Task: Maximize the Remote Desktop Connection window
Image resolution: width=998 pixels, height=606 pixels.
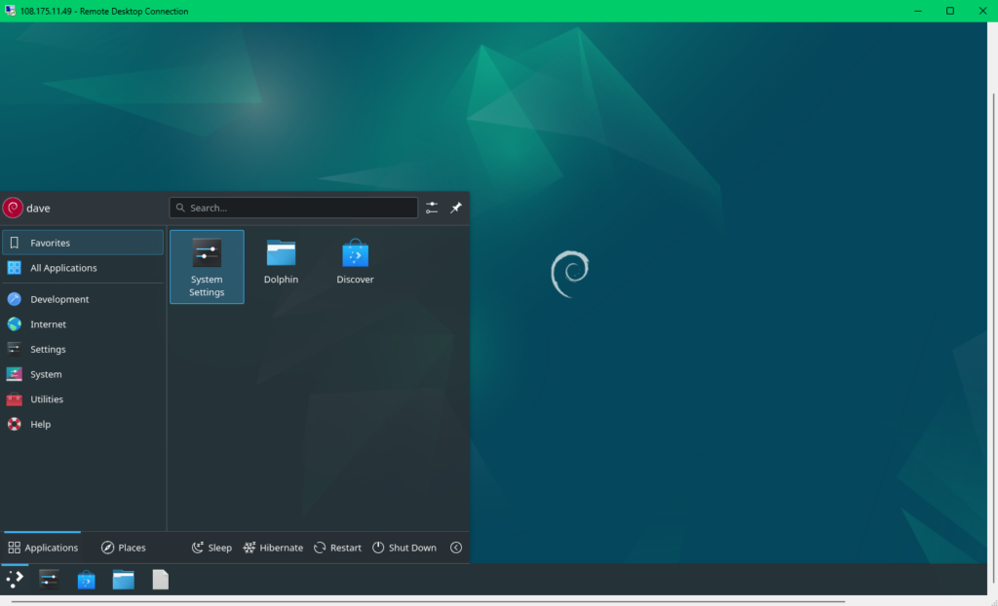Action: click(x=949, y=11)
